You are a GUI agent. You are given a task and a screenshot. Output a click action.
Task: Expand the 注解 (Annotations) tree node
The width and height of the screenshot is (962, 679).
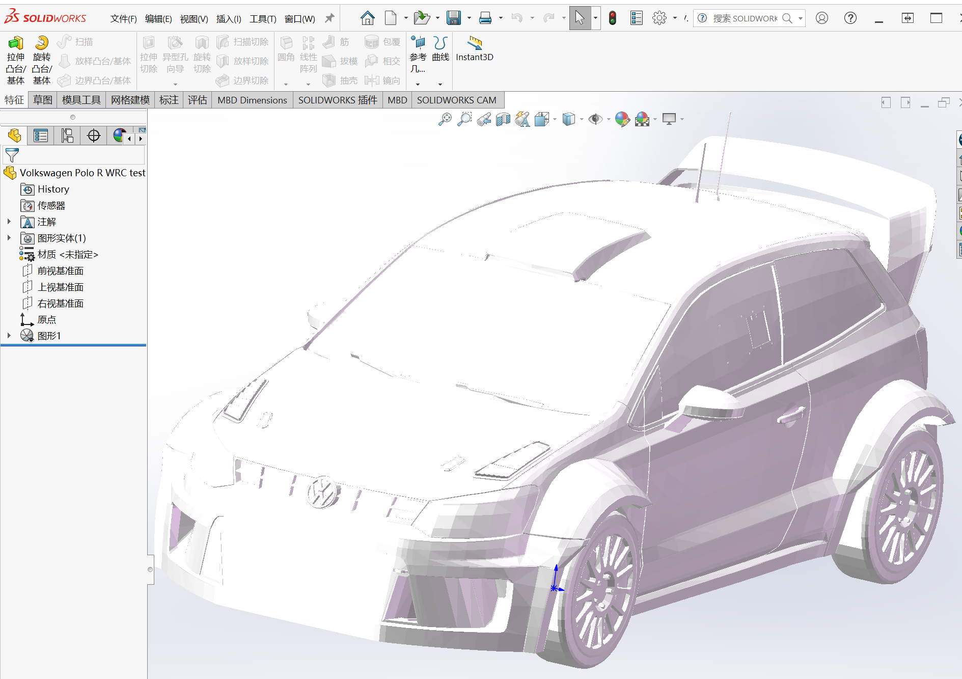pyautogui.click(x=9, y=222)
